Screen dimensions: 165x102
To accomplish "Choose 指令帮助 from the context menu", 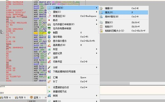I will (x=73, y=37).
